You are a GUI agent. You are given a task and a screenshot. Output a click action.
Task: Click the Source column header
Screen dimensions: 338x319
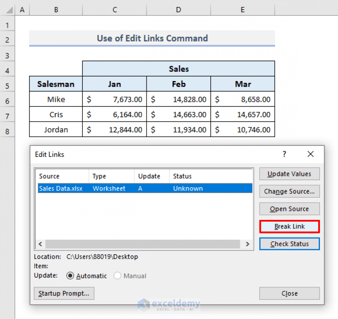[x=62, y=176]
